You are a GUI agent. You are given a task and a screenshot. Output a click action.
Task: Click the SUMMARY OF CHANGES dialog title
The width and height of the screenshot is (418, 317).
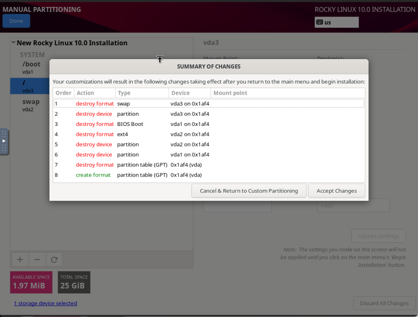coord(209,66)
